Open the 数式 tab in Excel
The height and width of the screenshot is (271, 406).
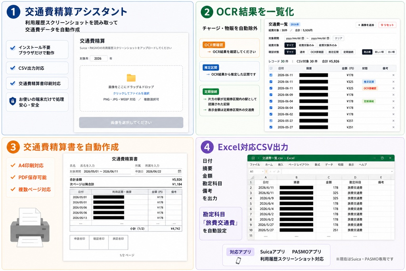(318, 165)
